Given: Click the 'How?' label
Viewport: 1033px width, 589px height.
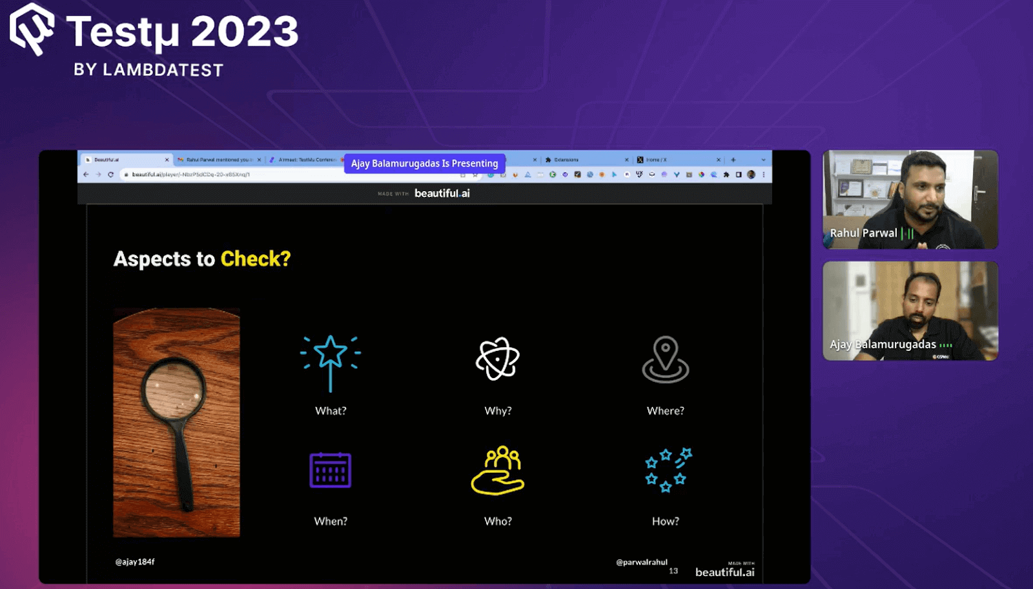Looking at the screenshot, I should pyautogui.click(x=666, y=521).
